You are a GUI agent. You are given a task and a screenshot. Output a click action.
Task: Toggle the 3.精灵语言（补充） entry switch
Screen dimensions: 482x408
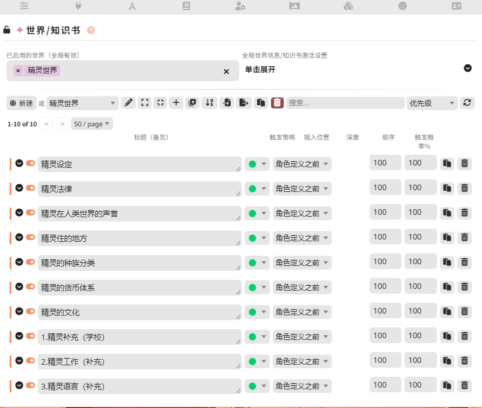click(x=30, y=385)
